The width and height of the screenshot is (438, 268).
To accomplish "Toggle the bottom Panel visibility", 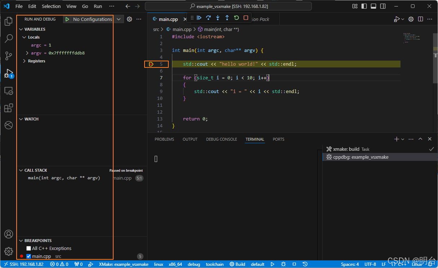I will [x=373, y=6].
